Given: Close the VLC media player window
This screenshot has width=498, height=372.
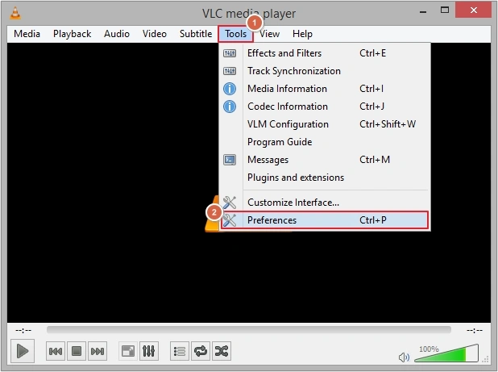Looking at the screenshot, I should click(473, 10).
